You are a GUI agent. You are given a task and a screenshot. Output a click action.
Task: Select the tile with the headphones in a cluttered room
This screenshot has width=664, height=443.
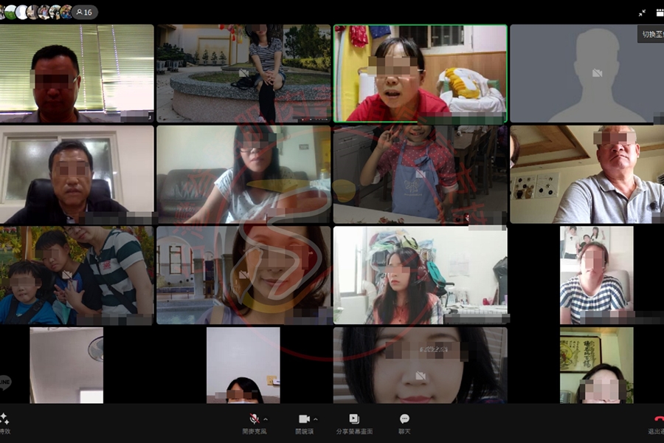pyautogui.click(x=420, y=275)
